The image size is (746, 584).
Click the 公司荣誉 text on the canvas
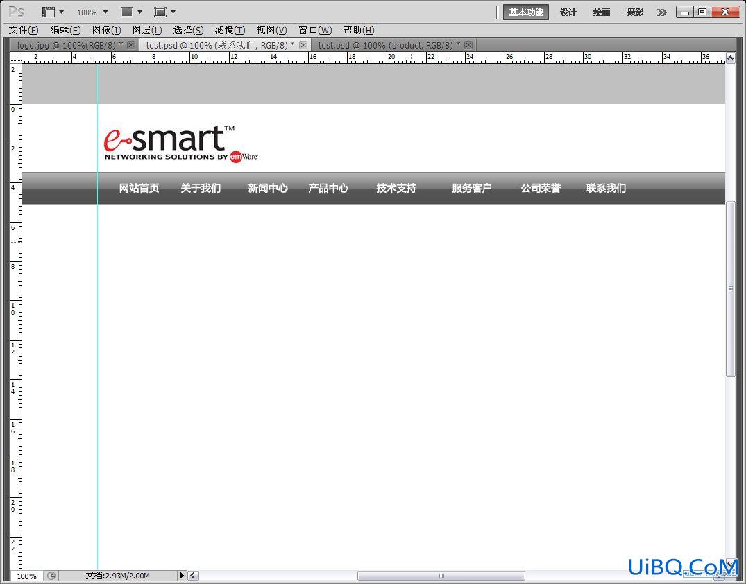click(541, 189)
